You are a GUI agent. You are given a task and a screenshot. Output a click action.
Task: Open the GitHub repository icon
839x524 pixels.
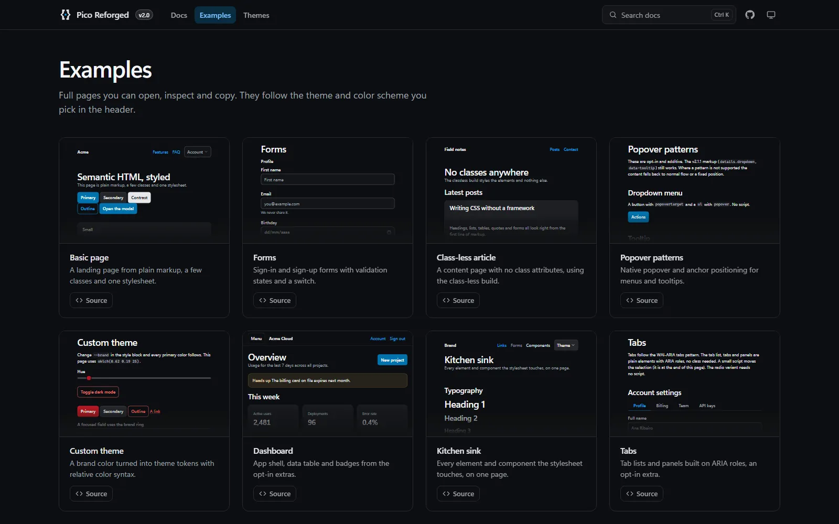click(x=750, y=15)
